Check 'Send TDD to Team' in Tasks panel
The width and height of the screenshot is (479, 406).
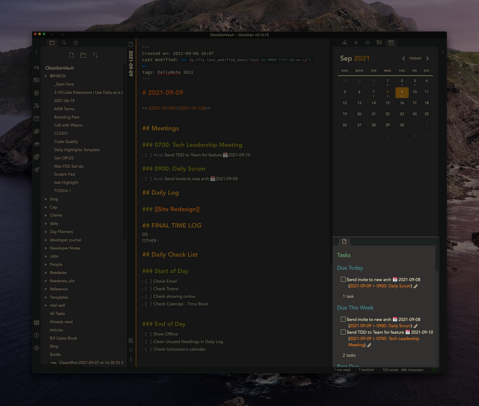tap(343, 332)
